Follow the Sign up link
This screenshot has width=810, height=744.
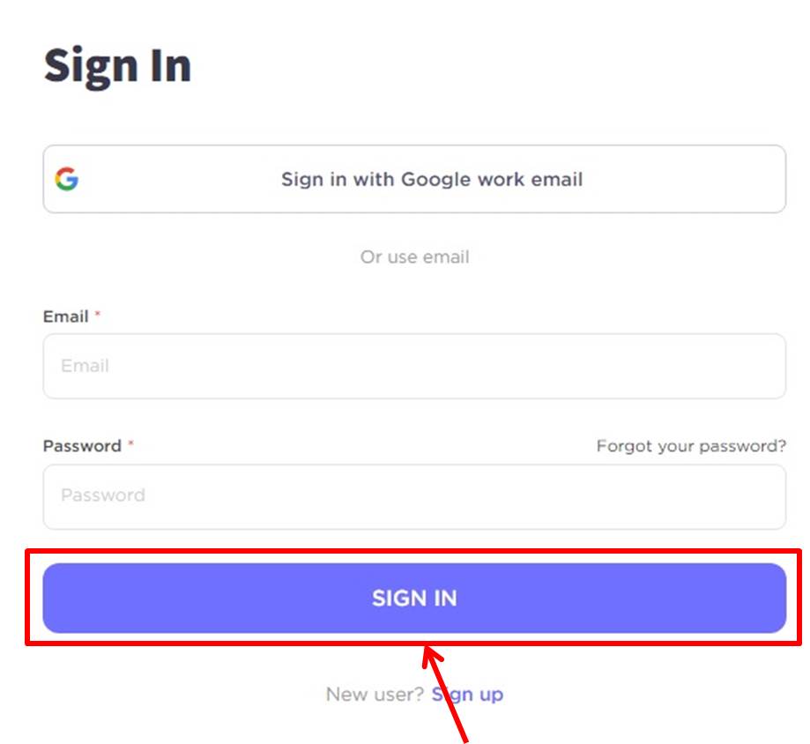click(467, 695)
